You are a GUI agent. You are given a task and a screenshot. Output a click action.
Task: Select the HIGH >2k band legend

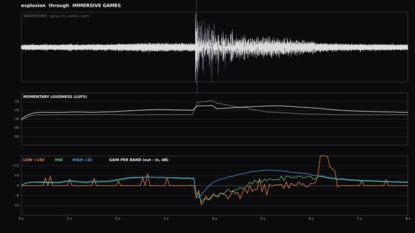pyautogui.click(x=82, y=160)
